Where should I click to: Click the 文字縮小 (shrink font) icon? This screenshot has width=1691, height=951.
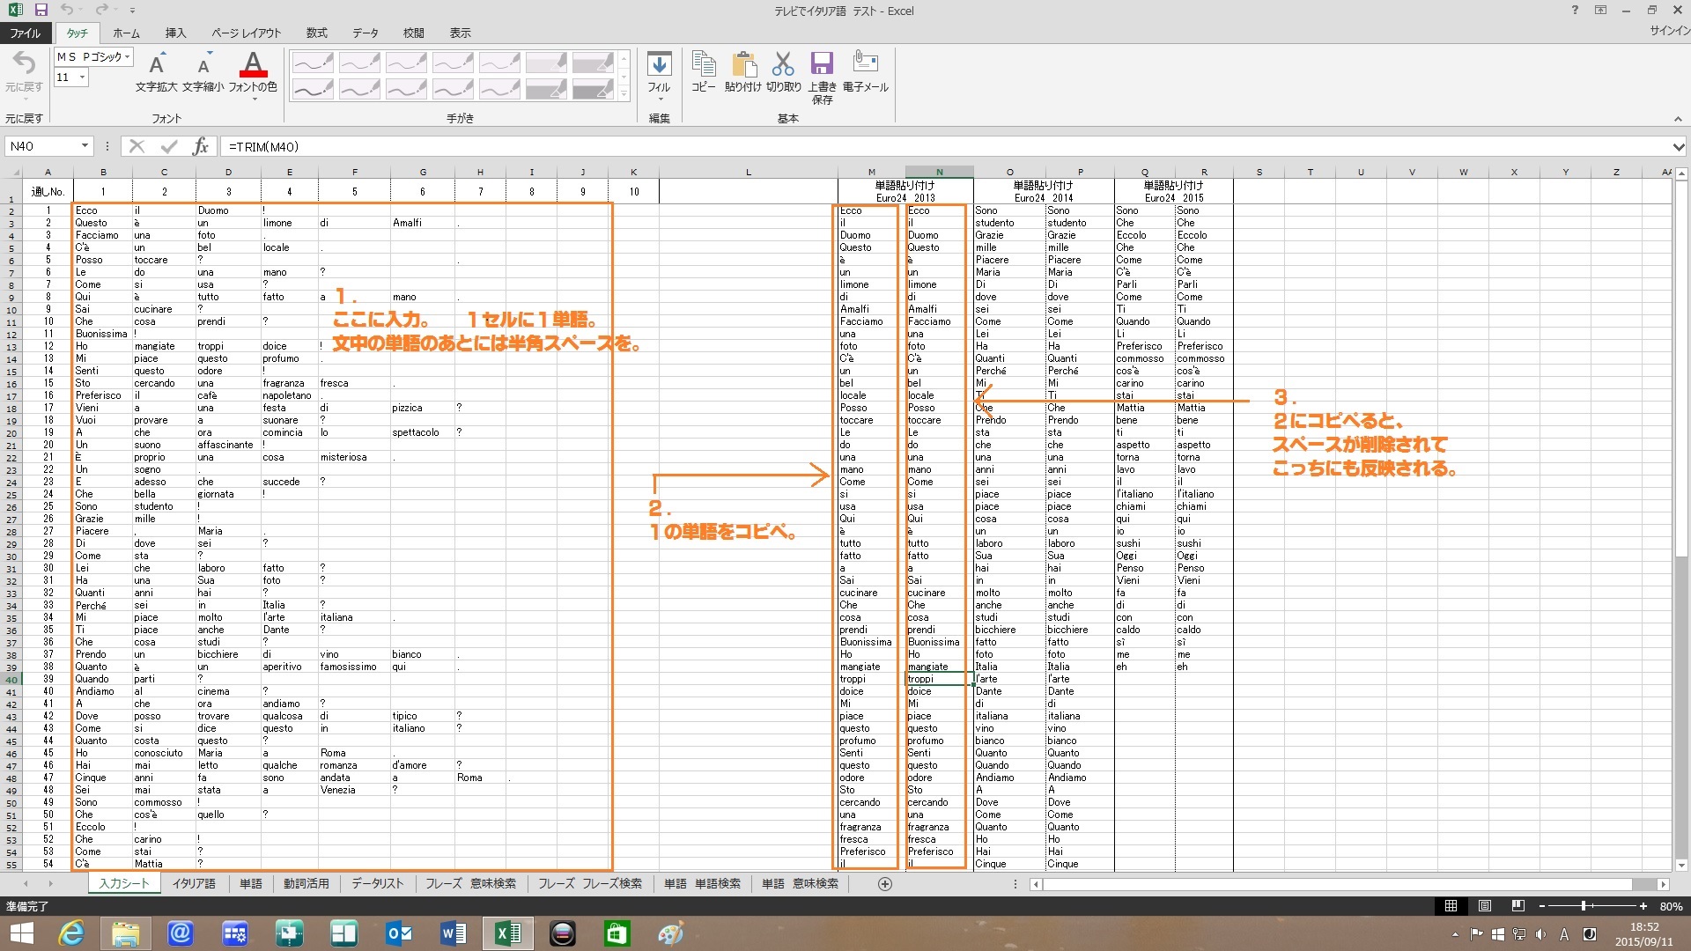tap(203, 66)
